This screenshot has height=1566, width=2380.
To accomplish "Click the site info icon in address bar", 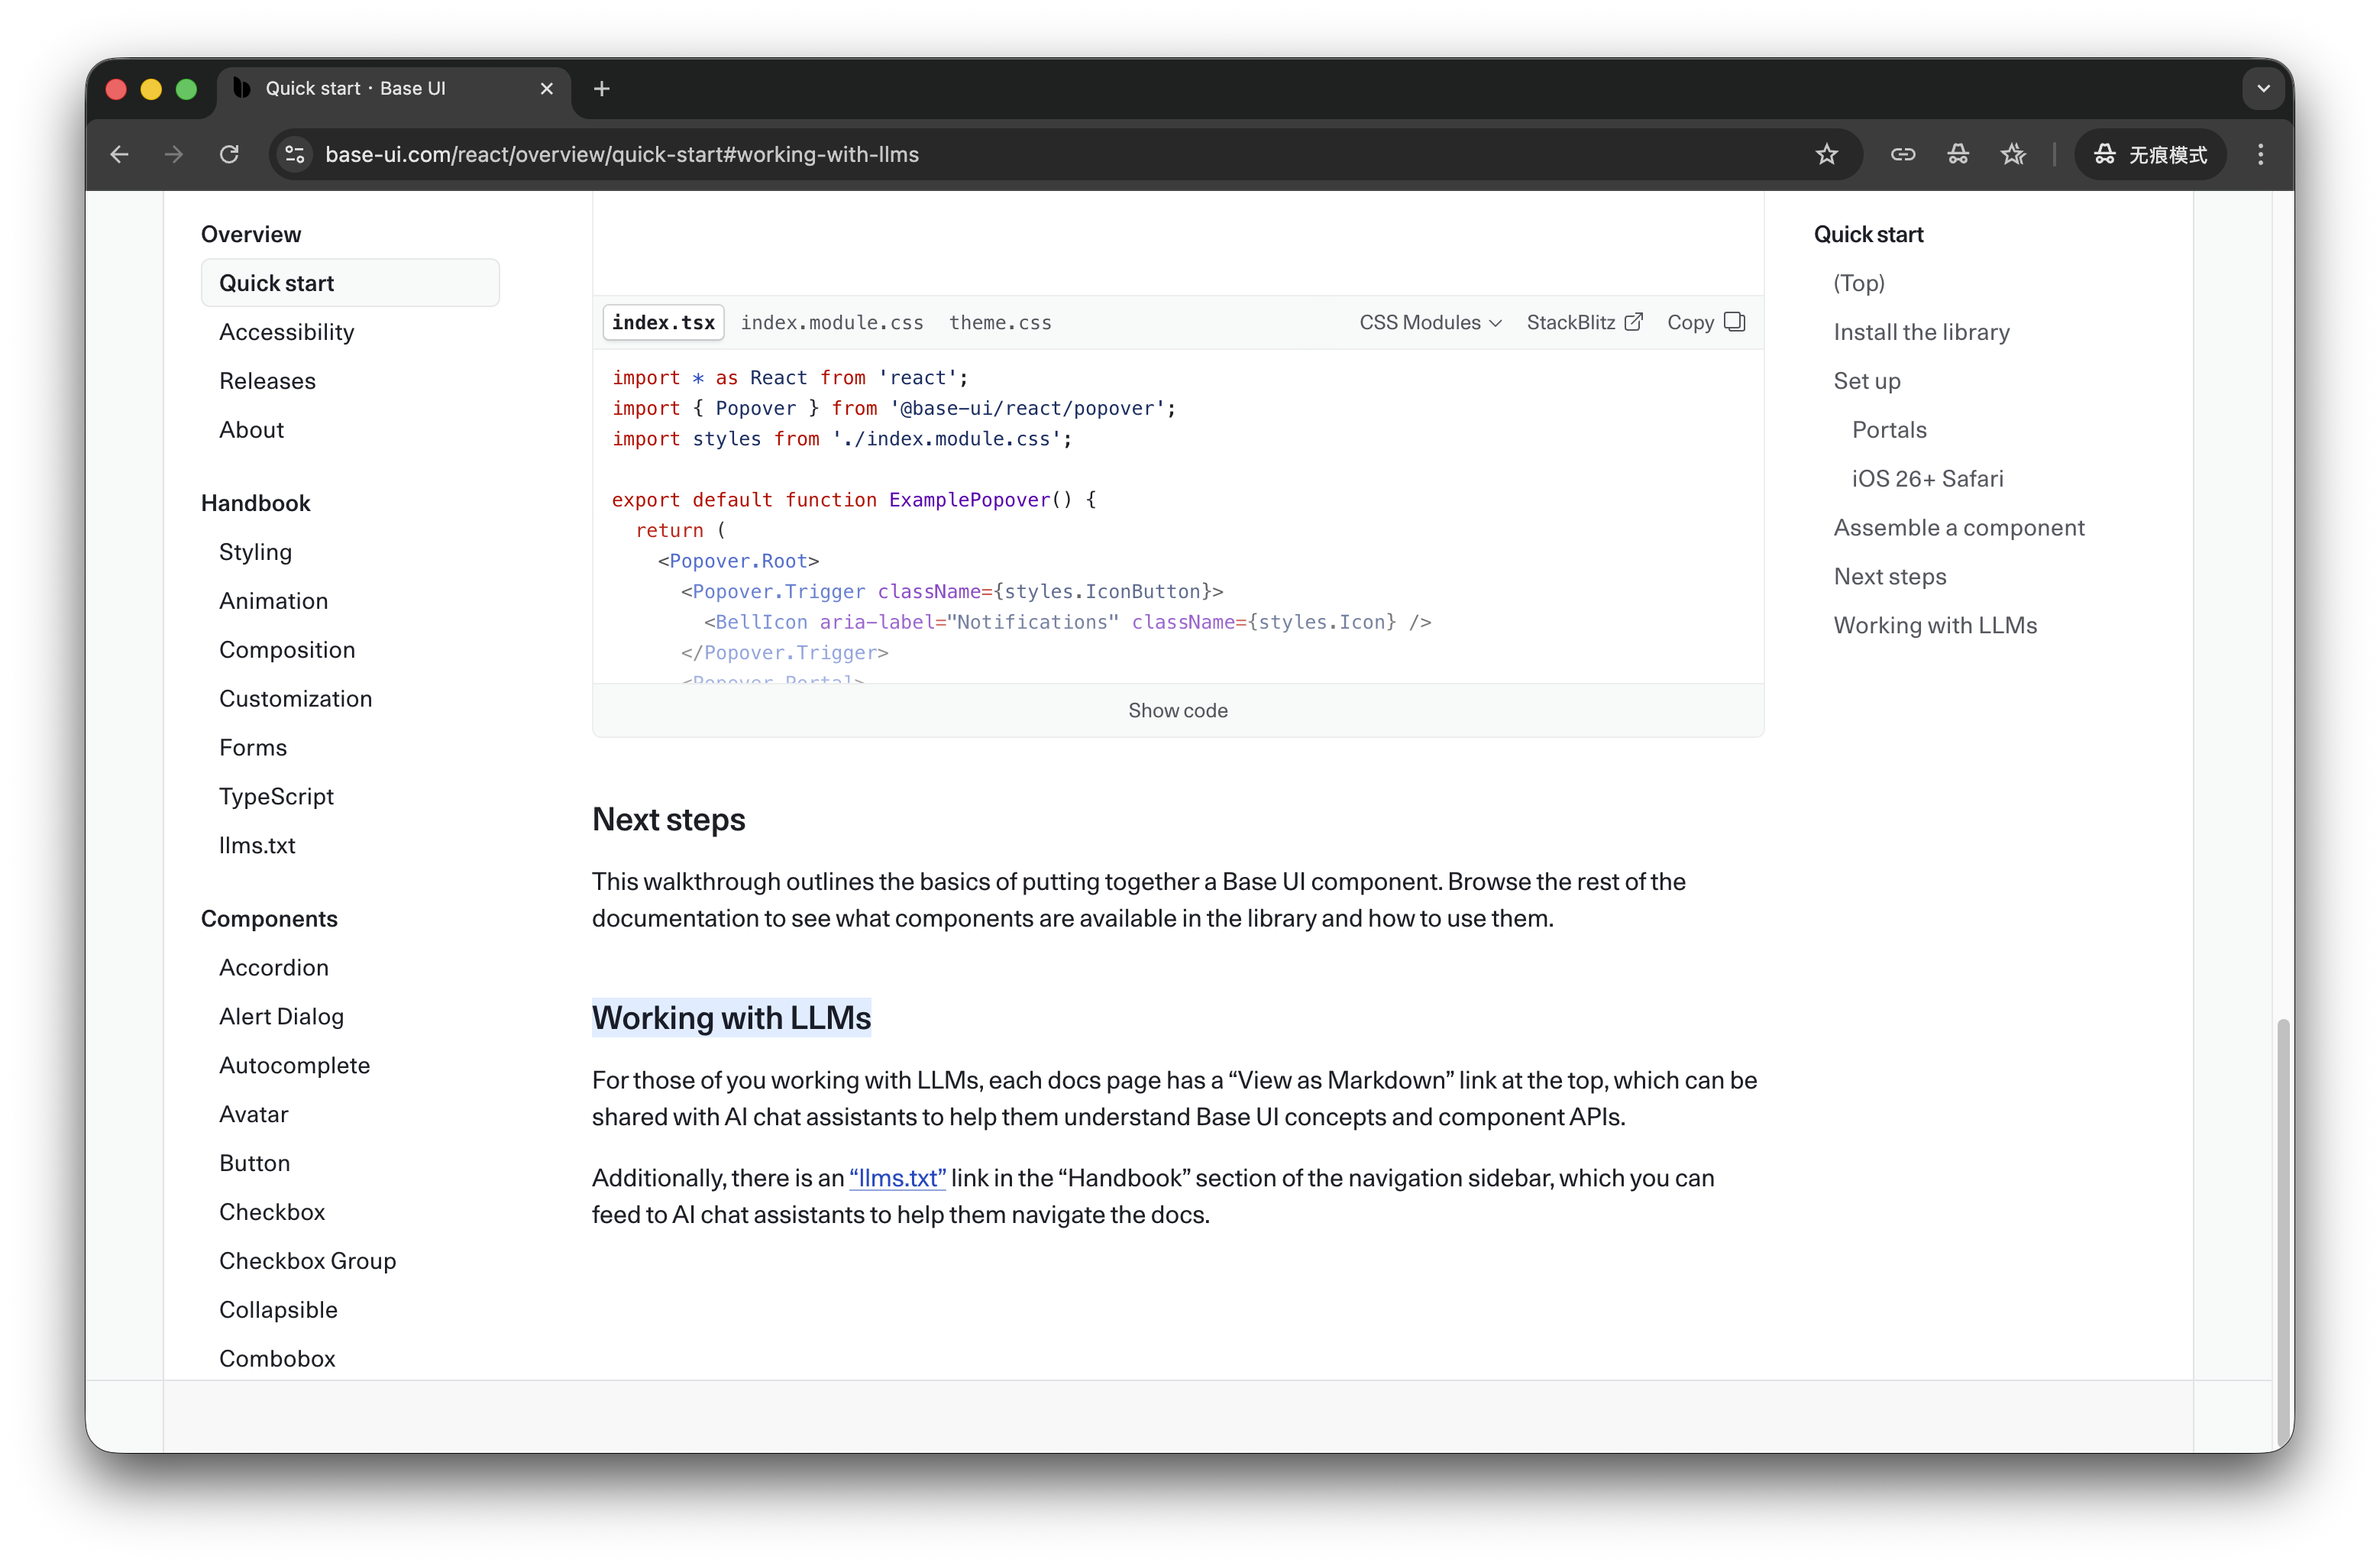I will (x=295, y=154).
